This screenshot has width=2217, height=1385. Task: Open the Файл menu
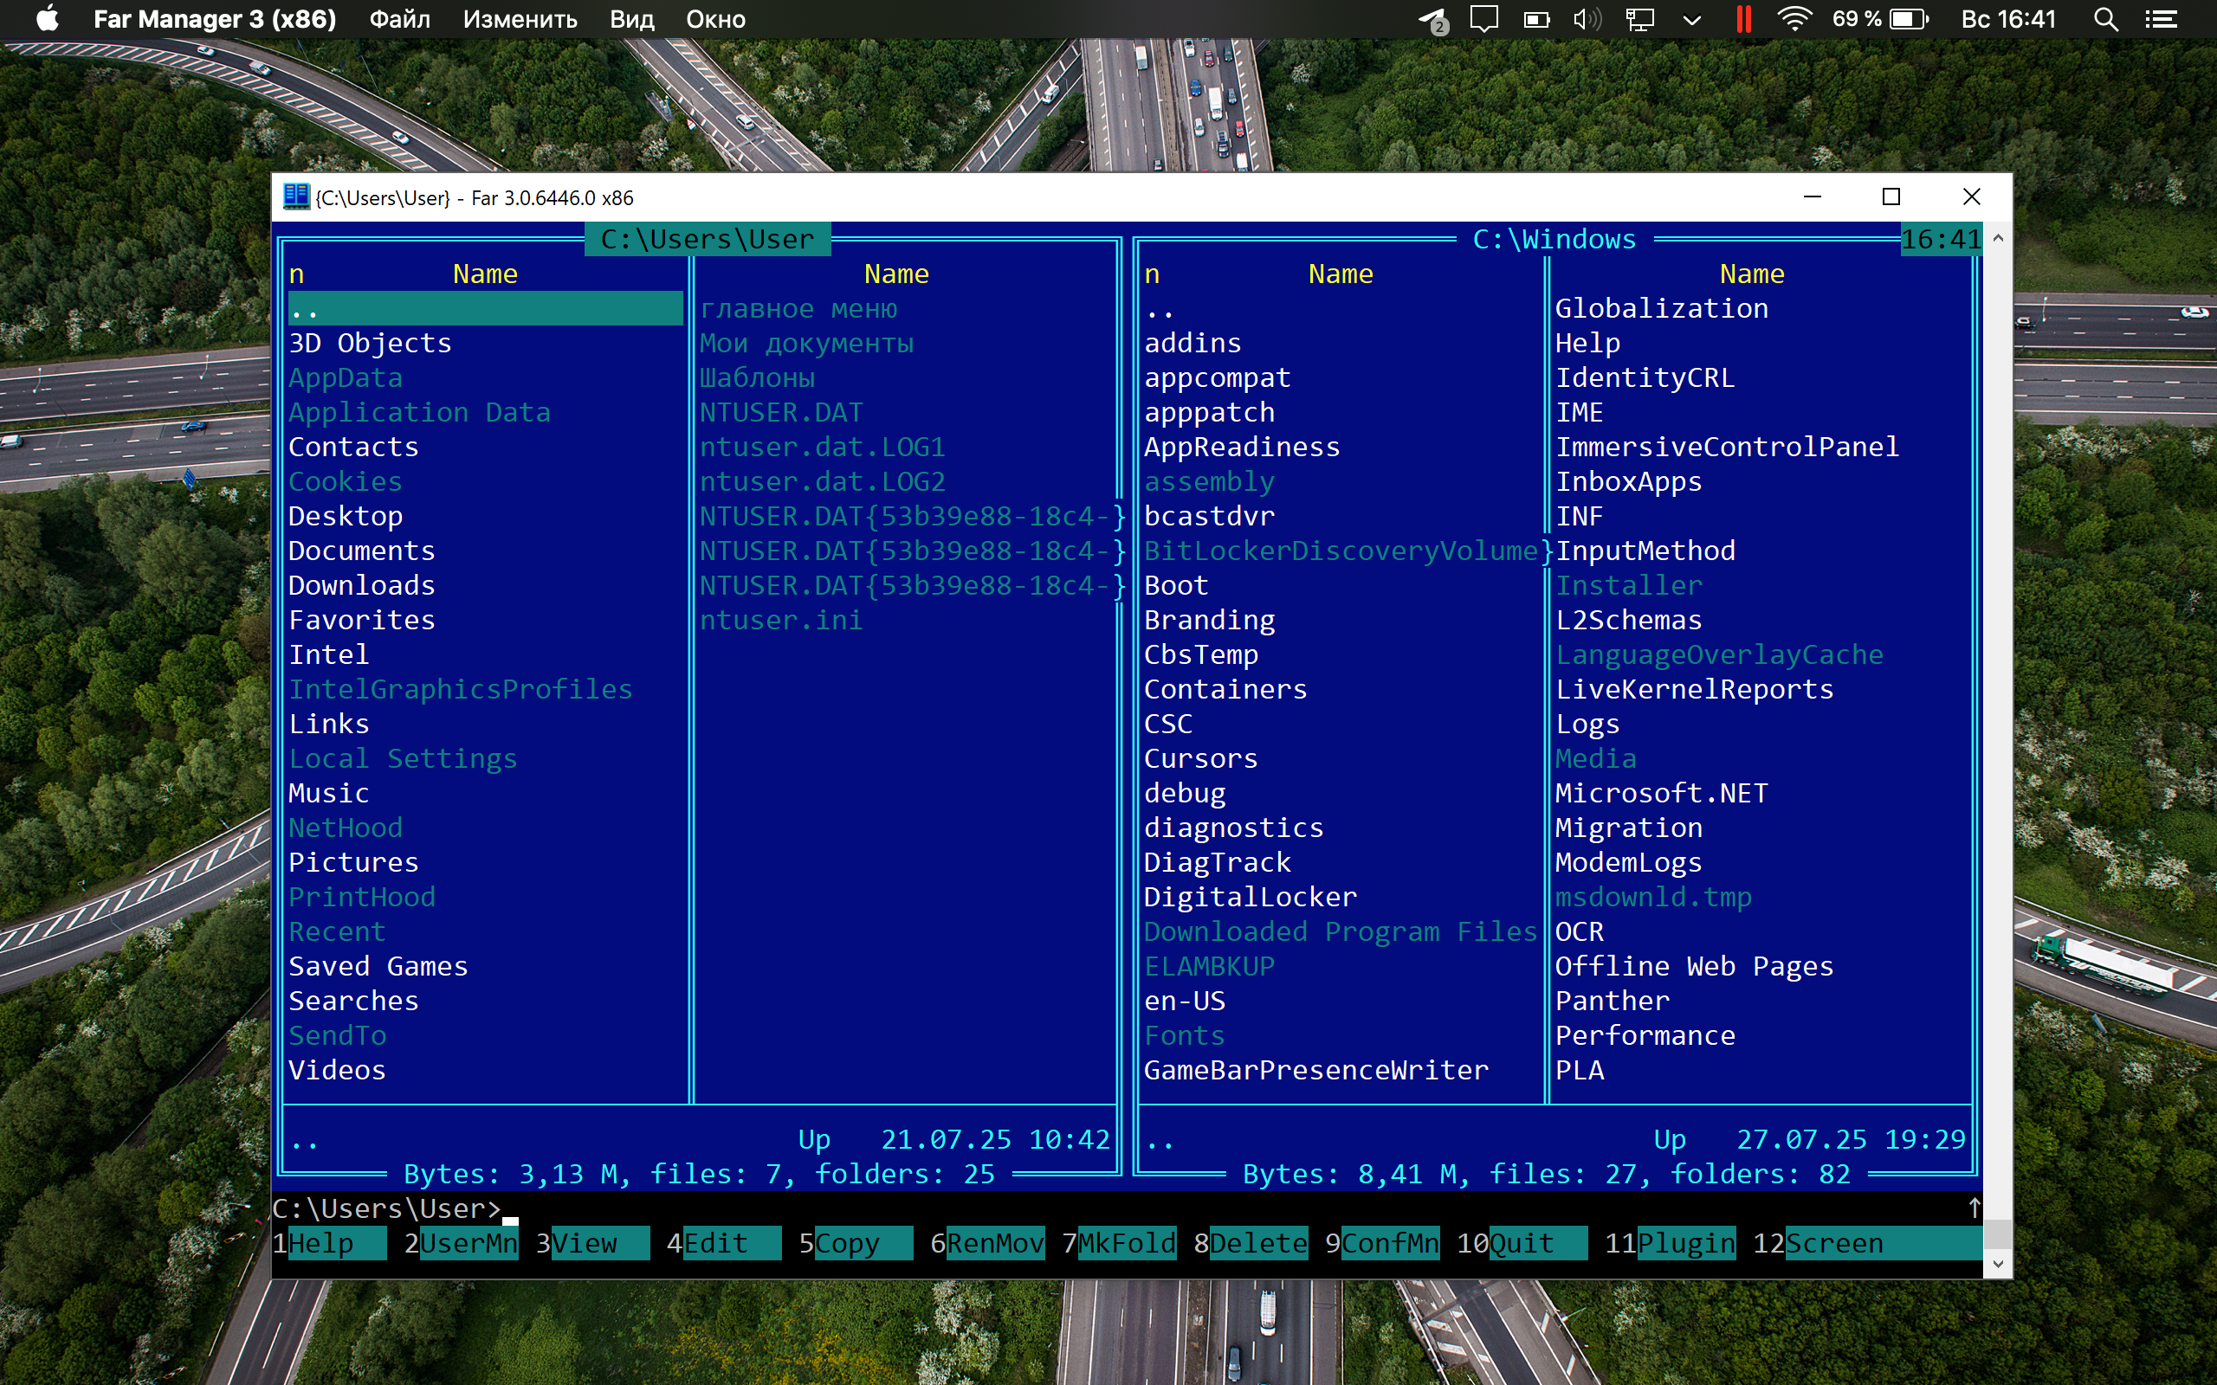399,19
